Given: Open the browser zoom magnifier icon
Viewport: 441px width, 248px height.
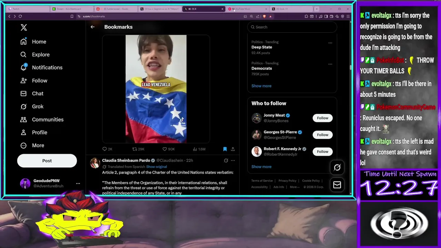Looking at the screenshot, I should [252, 16].
